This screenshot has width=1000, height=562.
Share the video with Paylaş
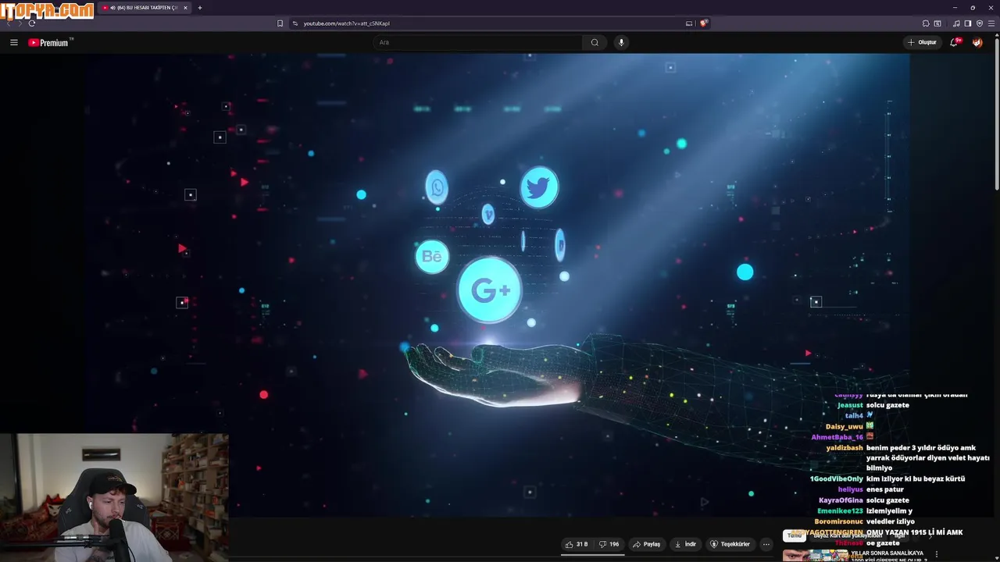click(x=647, y=544)
